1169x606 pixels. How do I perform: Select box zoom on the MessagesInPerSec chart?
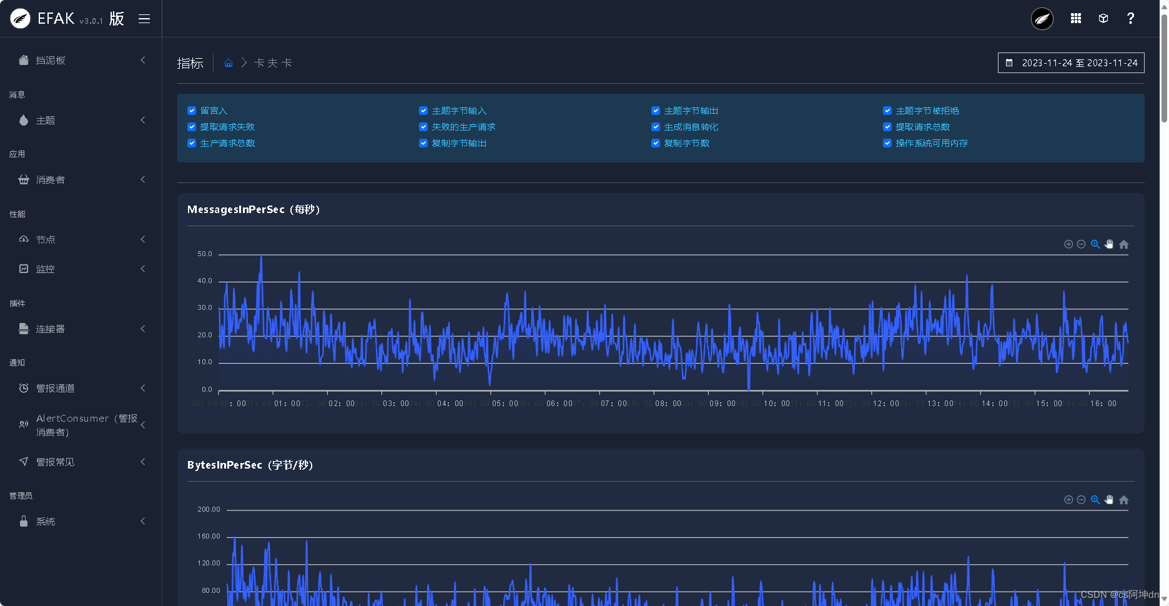pos(1095,244)
